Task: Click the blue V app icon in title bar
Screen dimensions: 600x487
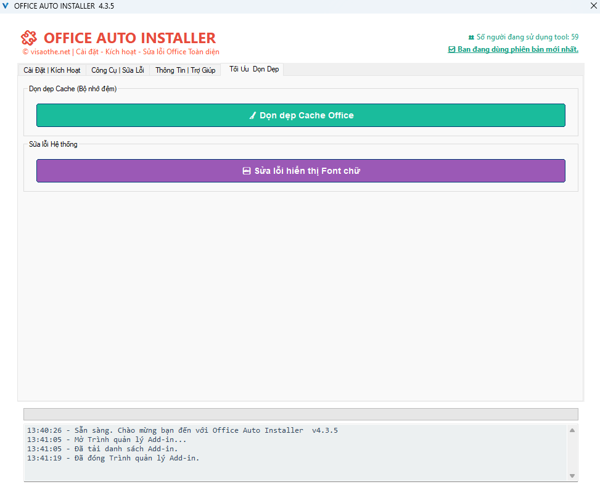Action: coord(6,6)
